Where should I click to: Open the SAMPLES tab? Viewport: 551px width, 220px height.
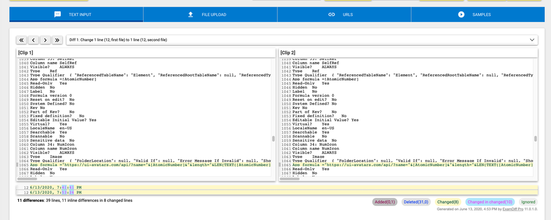(478, 14)
